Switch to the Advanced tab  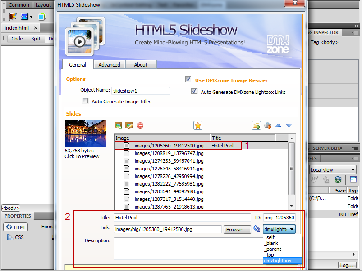109,65
